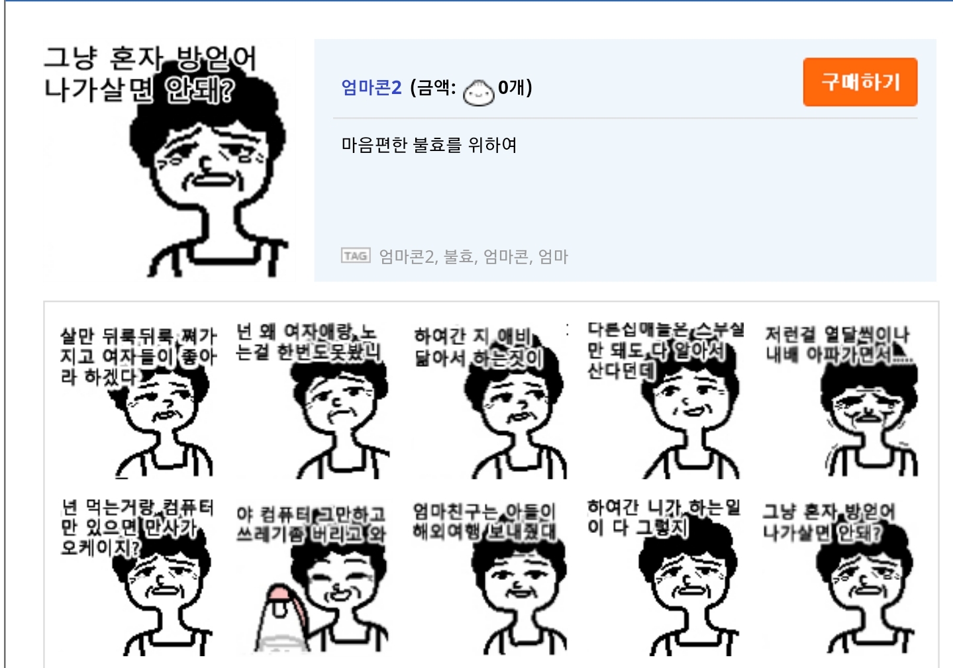953x668 pixels.
Task: Click the 엄마콘 tag
Action: coord(506,256)
